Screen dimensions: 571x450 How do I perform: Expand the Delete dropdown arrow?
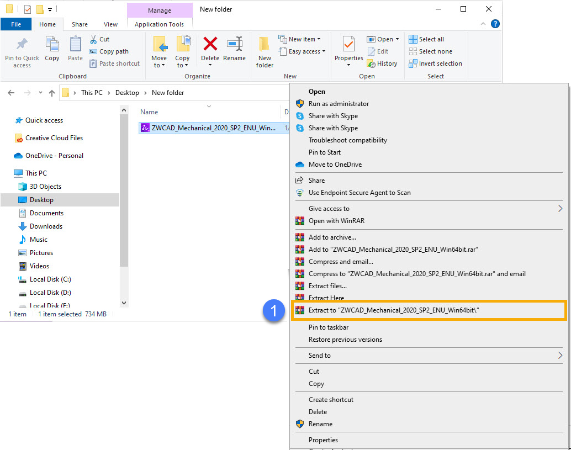tap(210, 65)
